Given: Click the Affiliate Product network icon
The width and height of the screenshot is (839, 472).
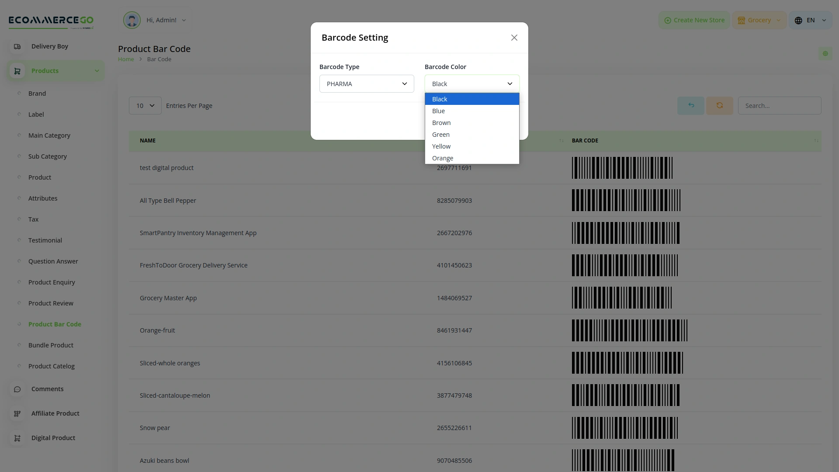Looking at the screenshot, I should point(17,413).
